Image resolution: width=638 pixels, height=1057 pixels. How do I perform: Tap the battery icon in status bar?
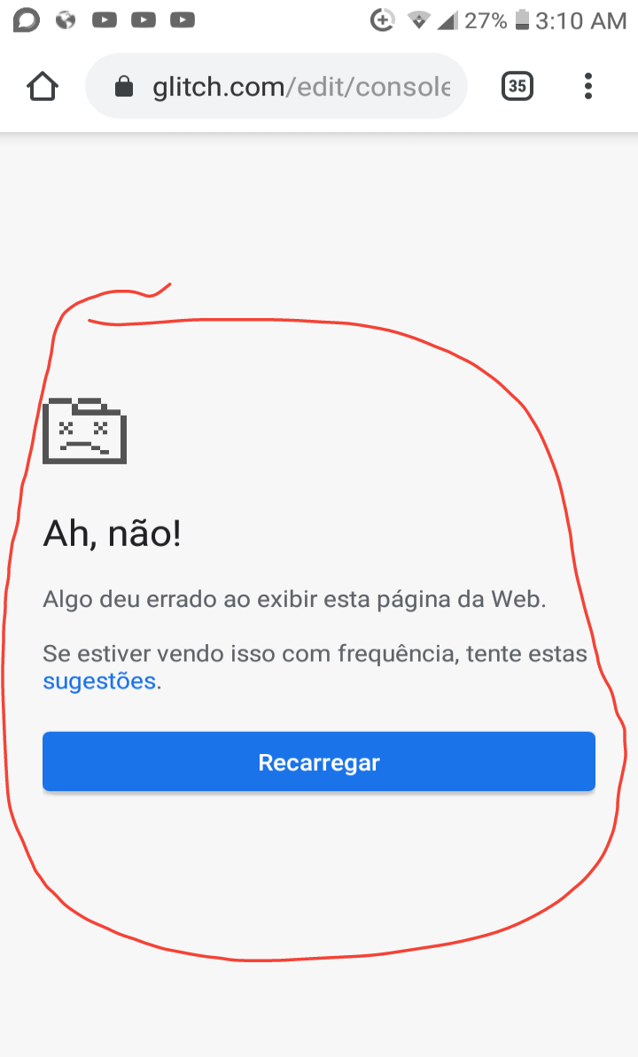522,20
